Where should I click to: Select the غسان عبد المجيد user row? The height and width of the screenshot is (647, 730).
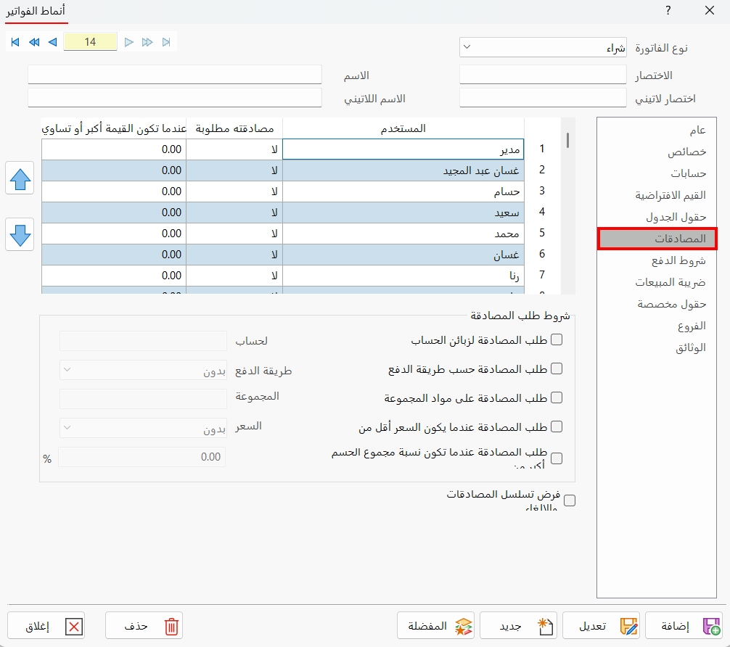(x=403, y=170)
